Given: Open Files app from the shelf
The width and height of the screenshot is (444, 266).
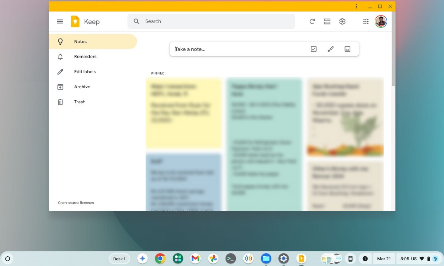Looking at the screenshot, I should (x=266, y=258).
